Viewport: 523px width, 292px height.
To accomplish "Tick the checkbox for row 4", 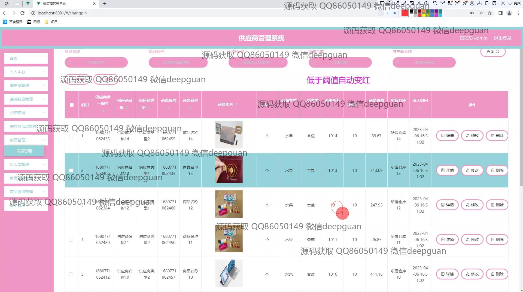I will tap(71, 240).
